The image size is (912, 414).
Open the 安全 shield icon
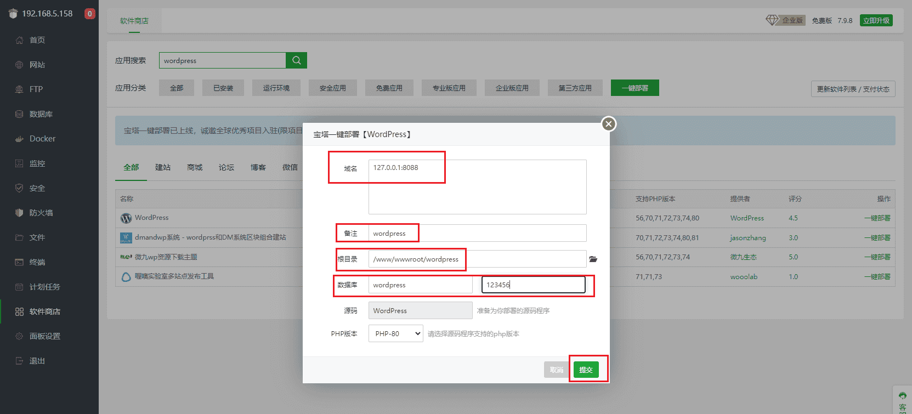(x=19, y=188)
